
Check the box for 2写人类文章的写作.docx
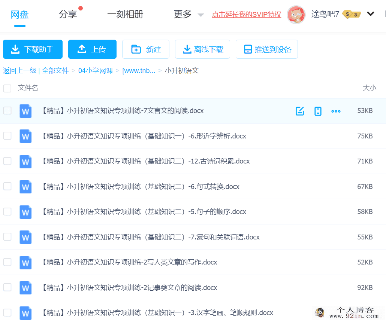(x=7, y=262)
